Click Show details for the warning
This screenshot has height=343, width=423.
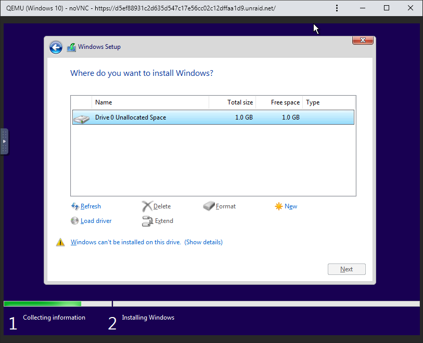pyautogui.click(x=203, y=242)
